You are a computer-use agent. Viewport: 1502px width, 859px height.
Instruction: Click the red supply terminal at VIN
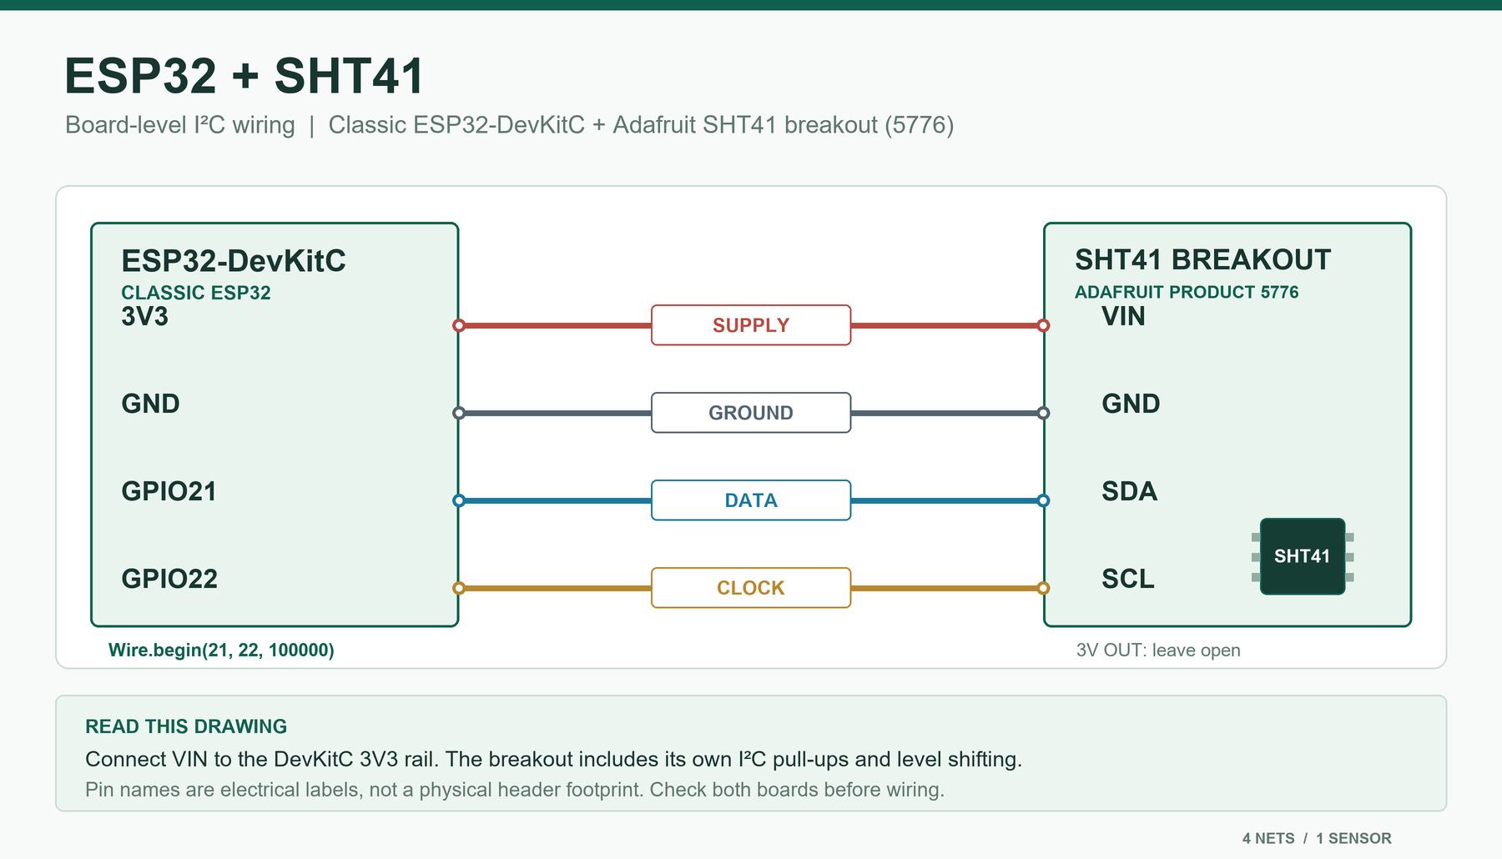[1043, 325]
